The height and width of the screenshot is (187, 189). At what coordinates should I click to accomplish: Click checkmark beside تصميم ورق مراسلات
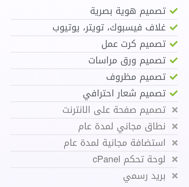point(173,61)
